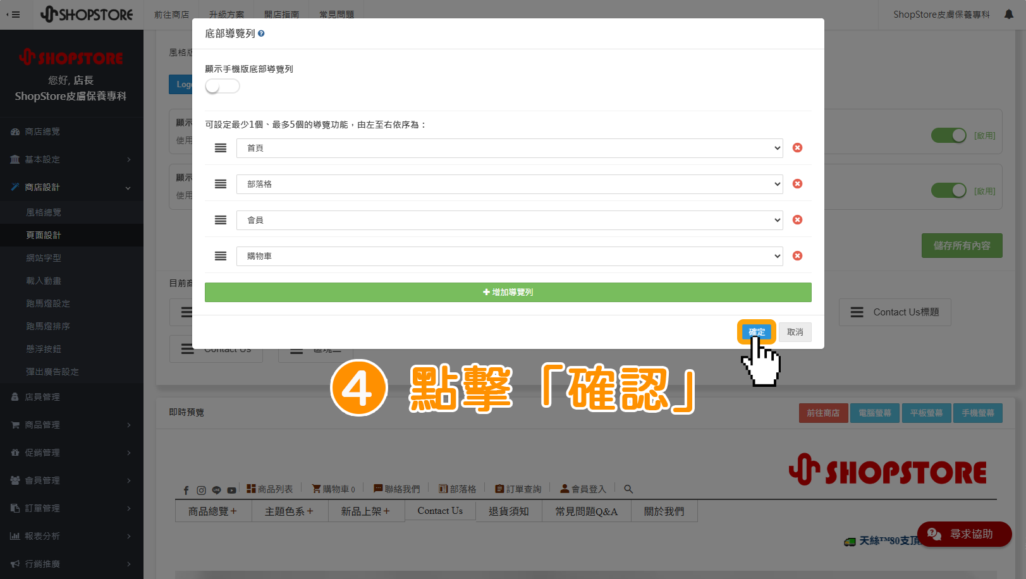Toggle the first green 啟用 switch
The height and width of the screenshot is (579, 1026).
click(949, 135)
